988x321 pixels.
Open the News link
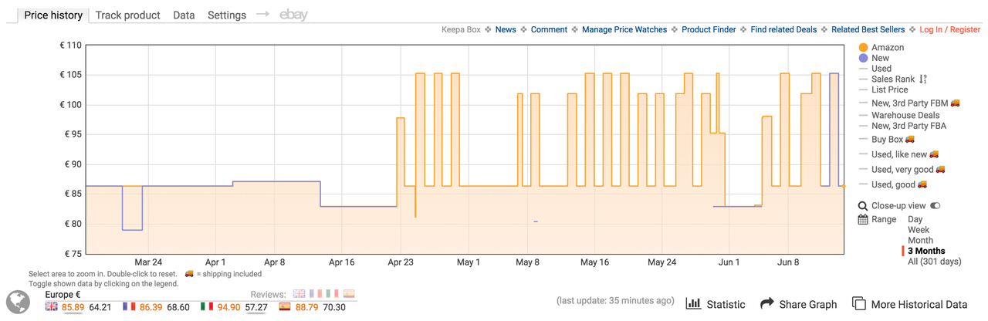pos(506,29)
